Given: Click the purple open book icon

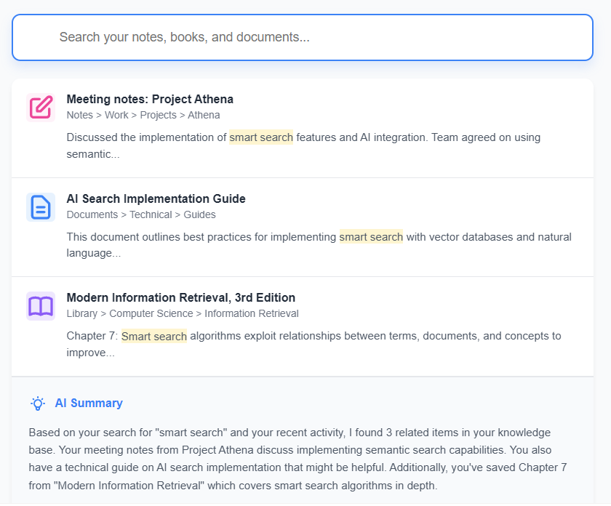Looking at the screenshot, I should point(41,306).
